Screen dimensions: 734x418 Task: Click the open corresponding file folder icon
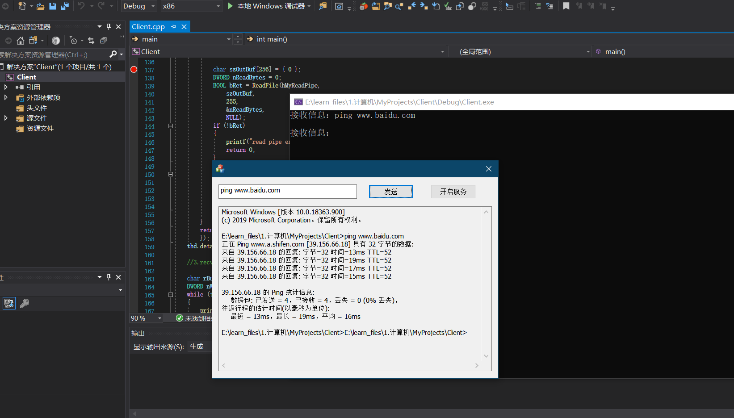click(x=376, y=6)
